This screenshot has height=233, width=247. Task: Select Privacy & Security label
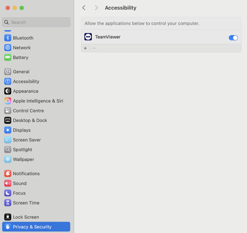[32, 227]
